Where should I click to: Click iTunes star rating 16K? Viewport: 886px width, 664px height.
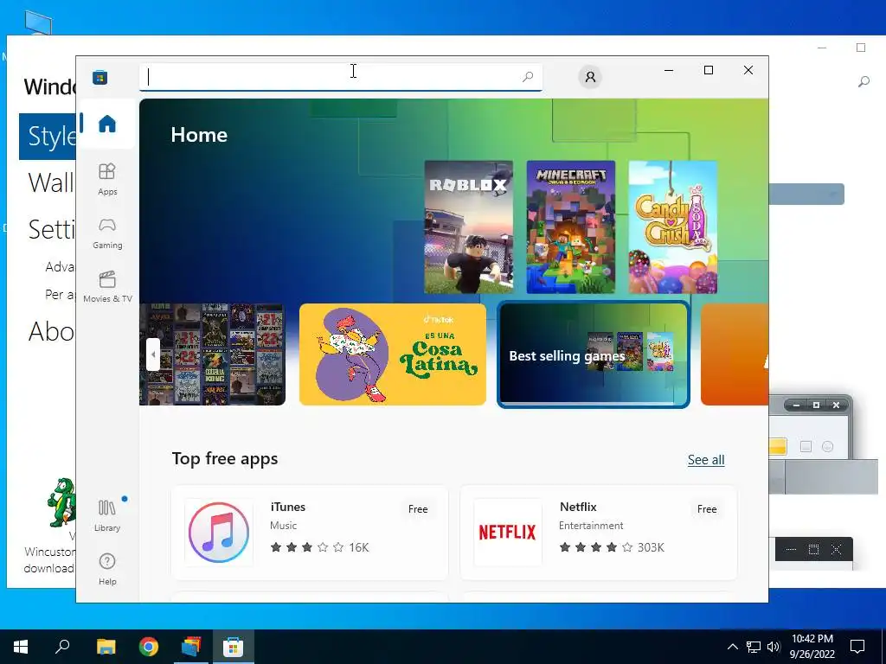coord(320,547)
